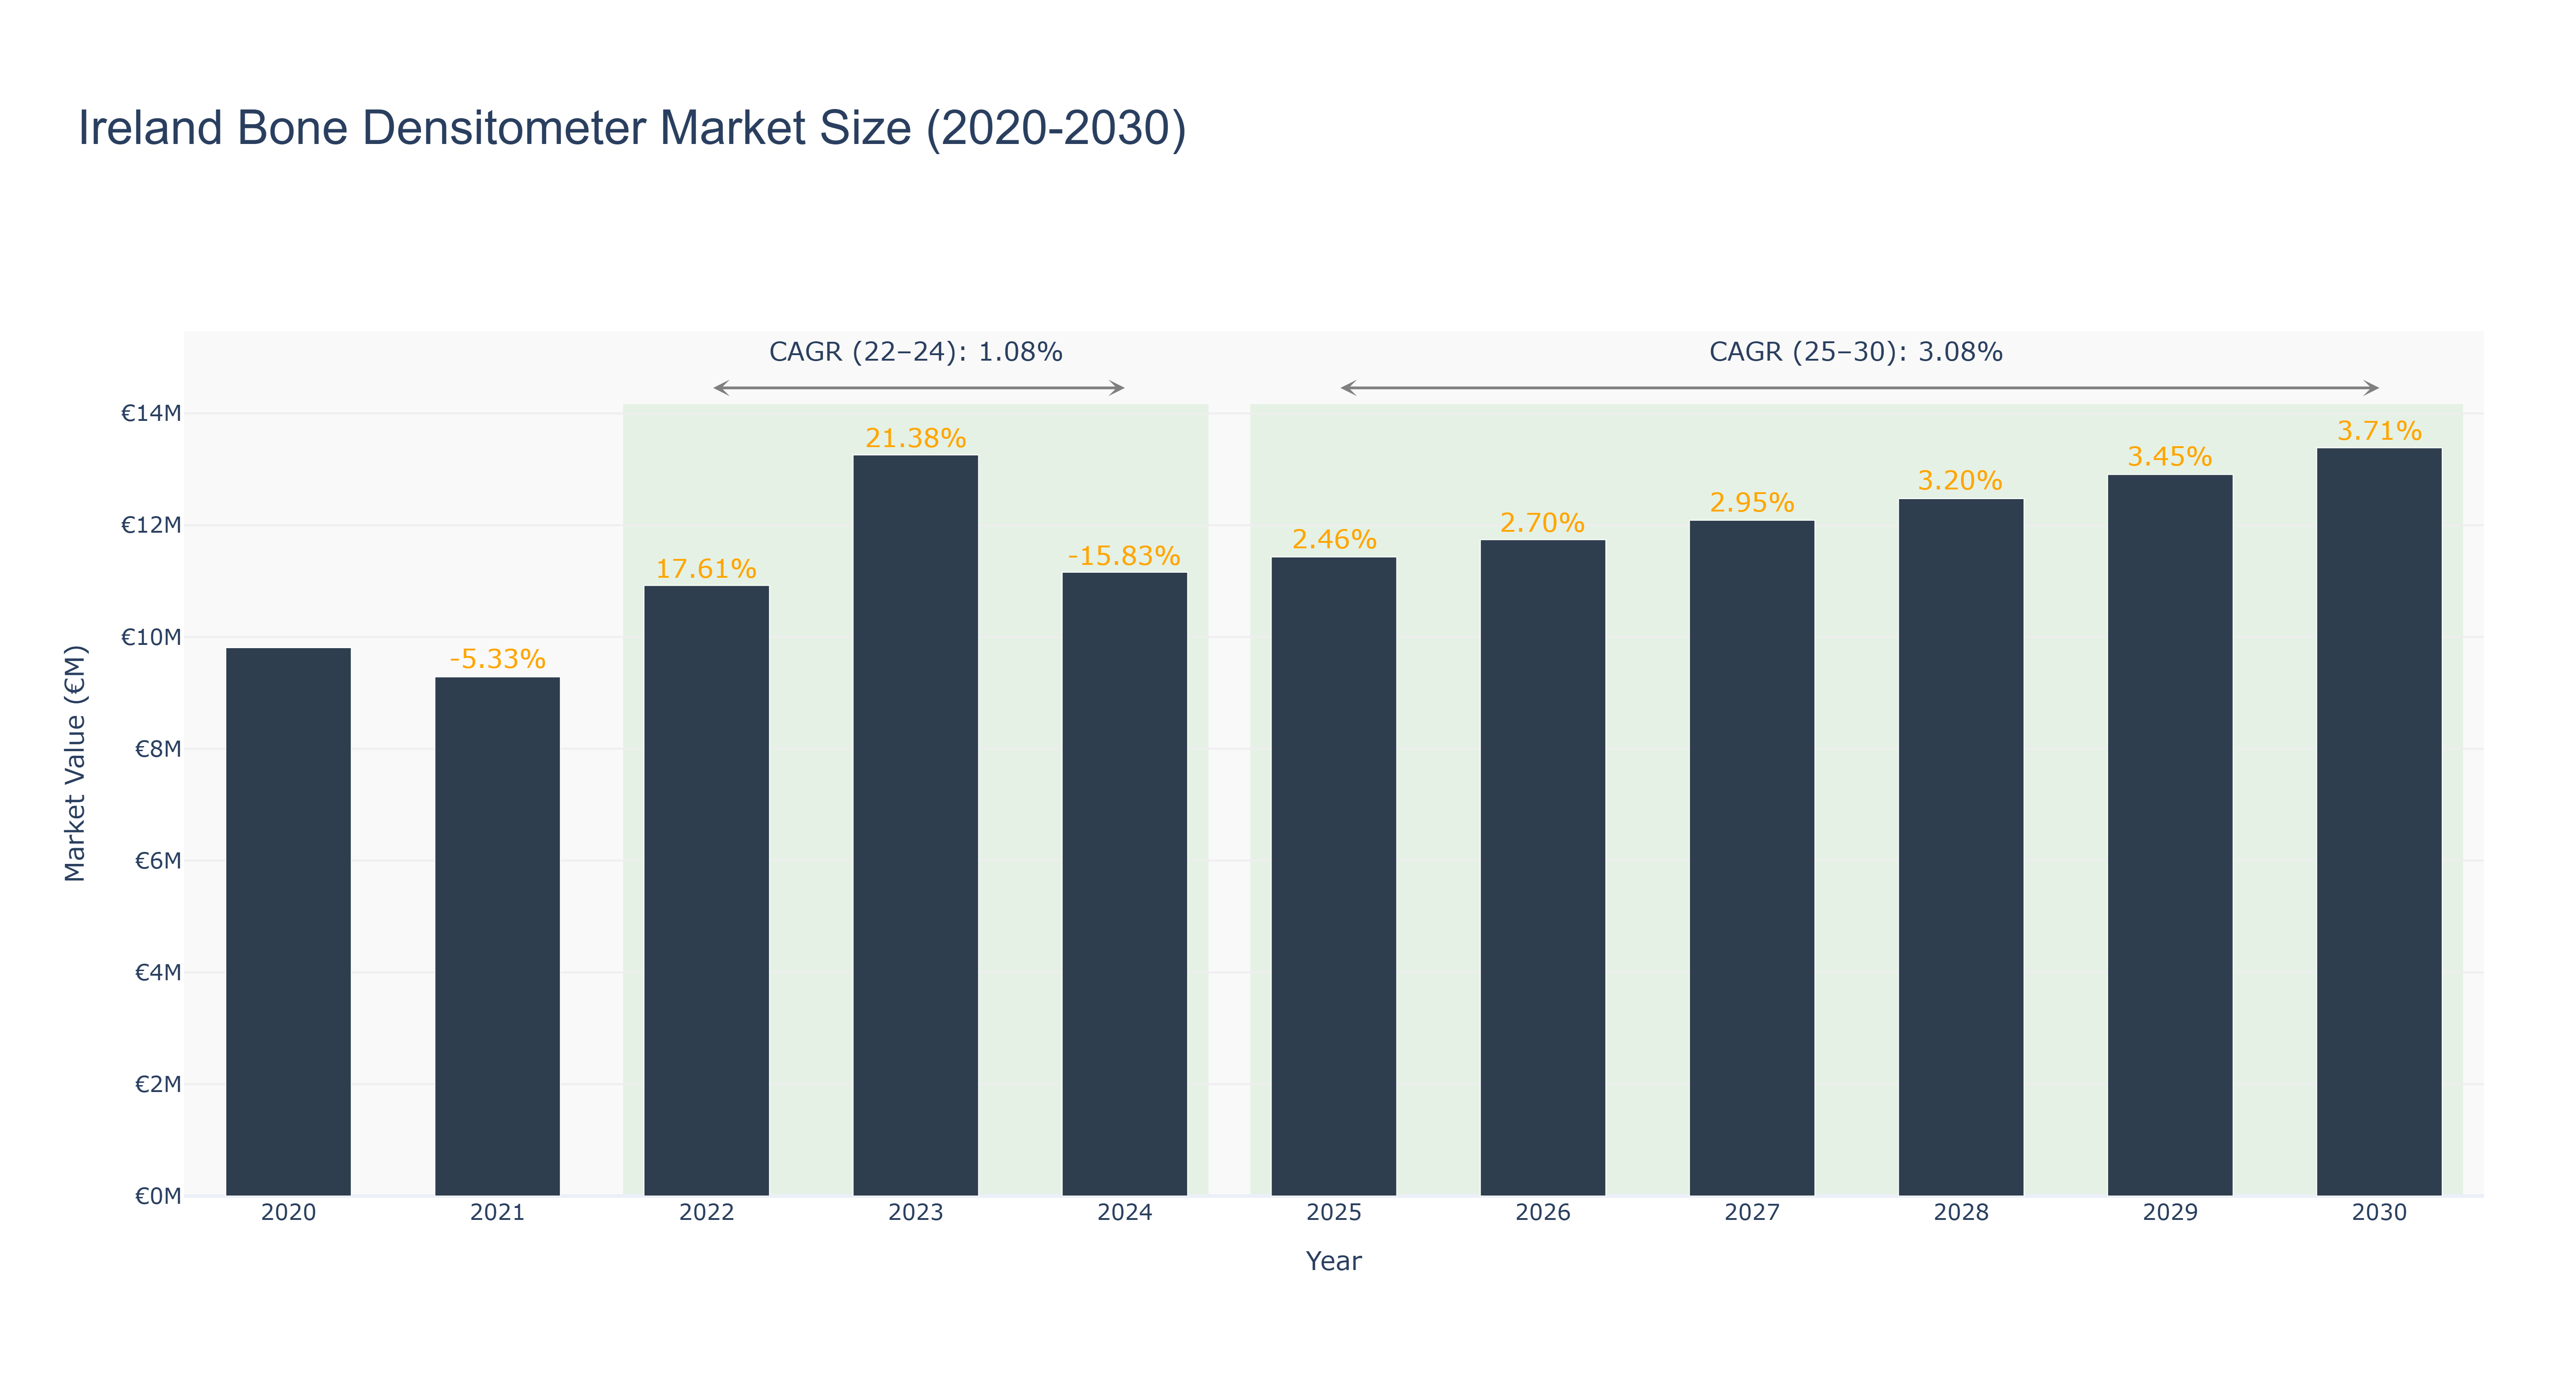Select the 2022 bar in chart
2576x1380 pixels.
(706, 891)
